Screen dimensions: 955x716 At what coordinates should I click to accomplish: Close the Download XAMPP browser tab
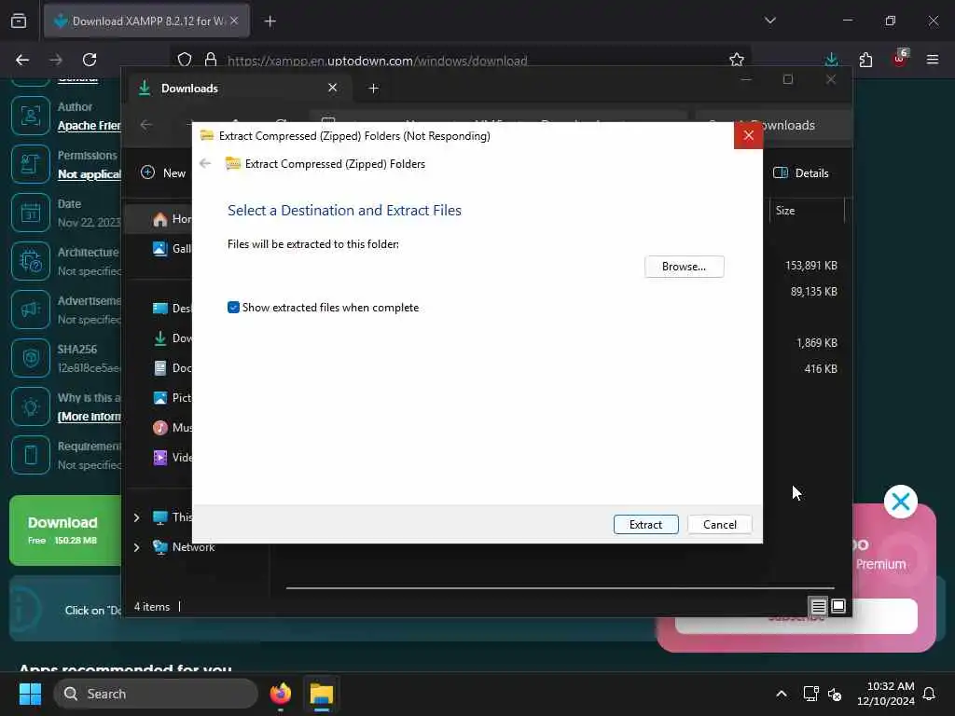coord(234,21)
